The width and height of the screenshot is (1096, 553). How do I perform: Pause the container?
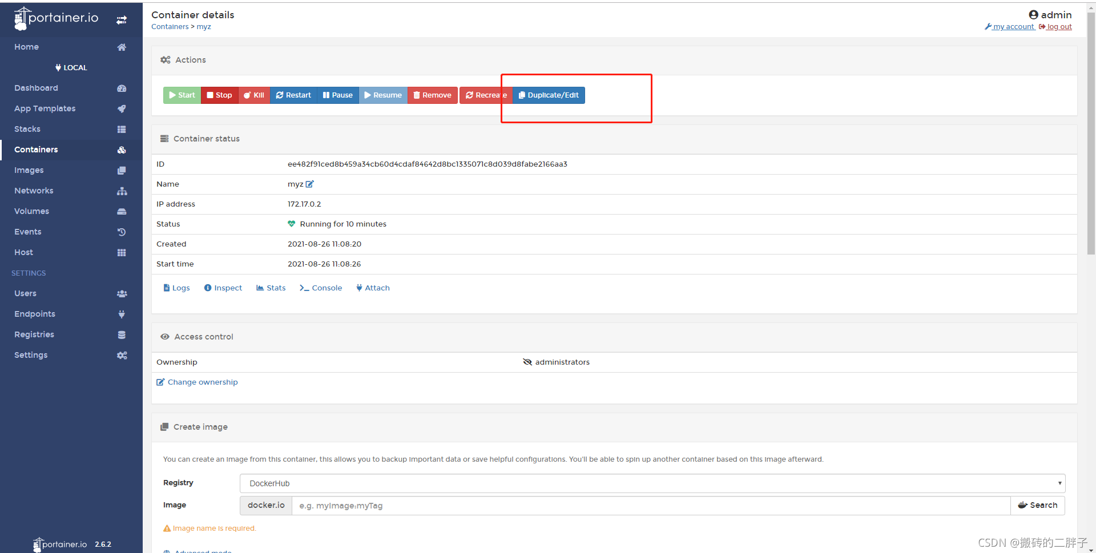tap(338, 95)
